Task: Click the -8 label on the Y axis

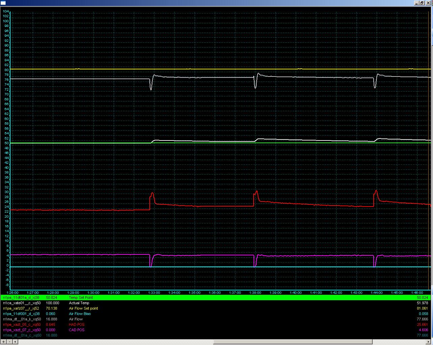Action: point(7,285)
